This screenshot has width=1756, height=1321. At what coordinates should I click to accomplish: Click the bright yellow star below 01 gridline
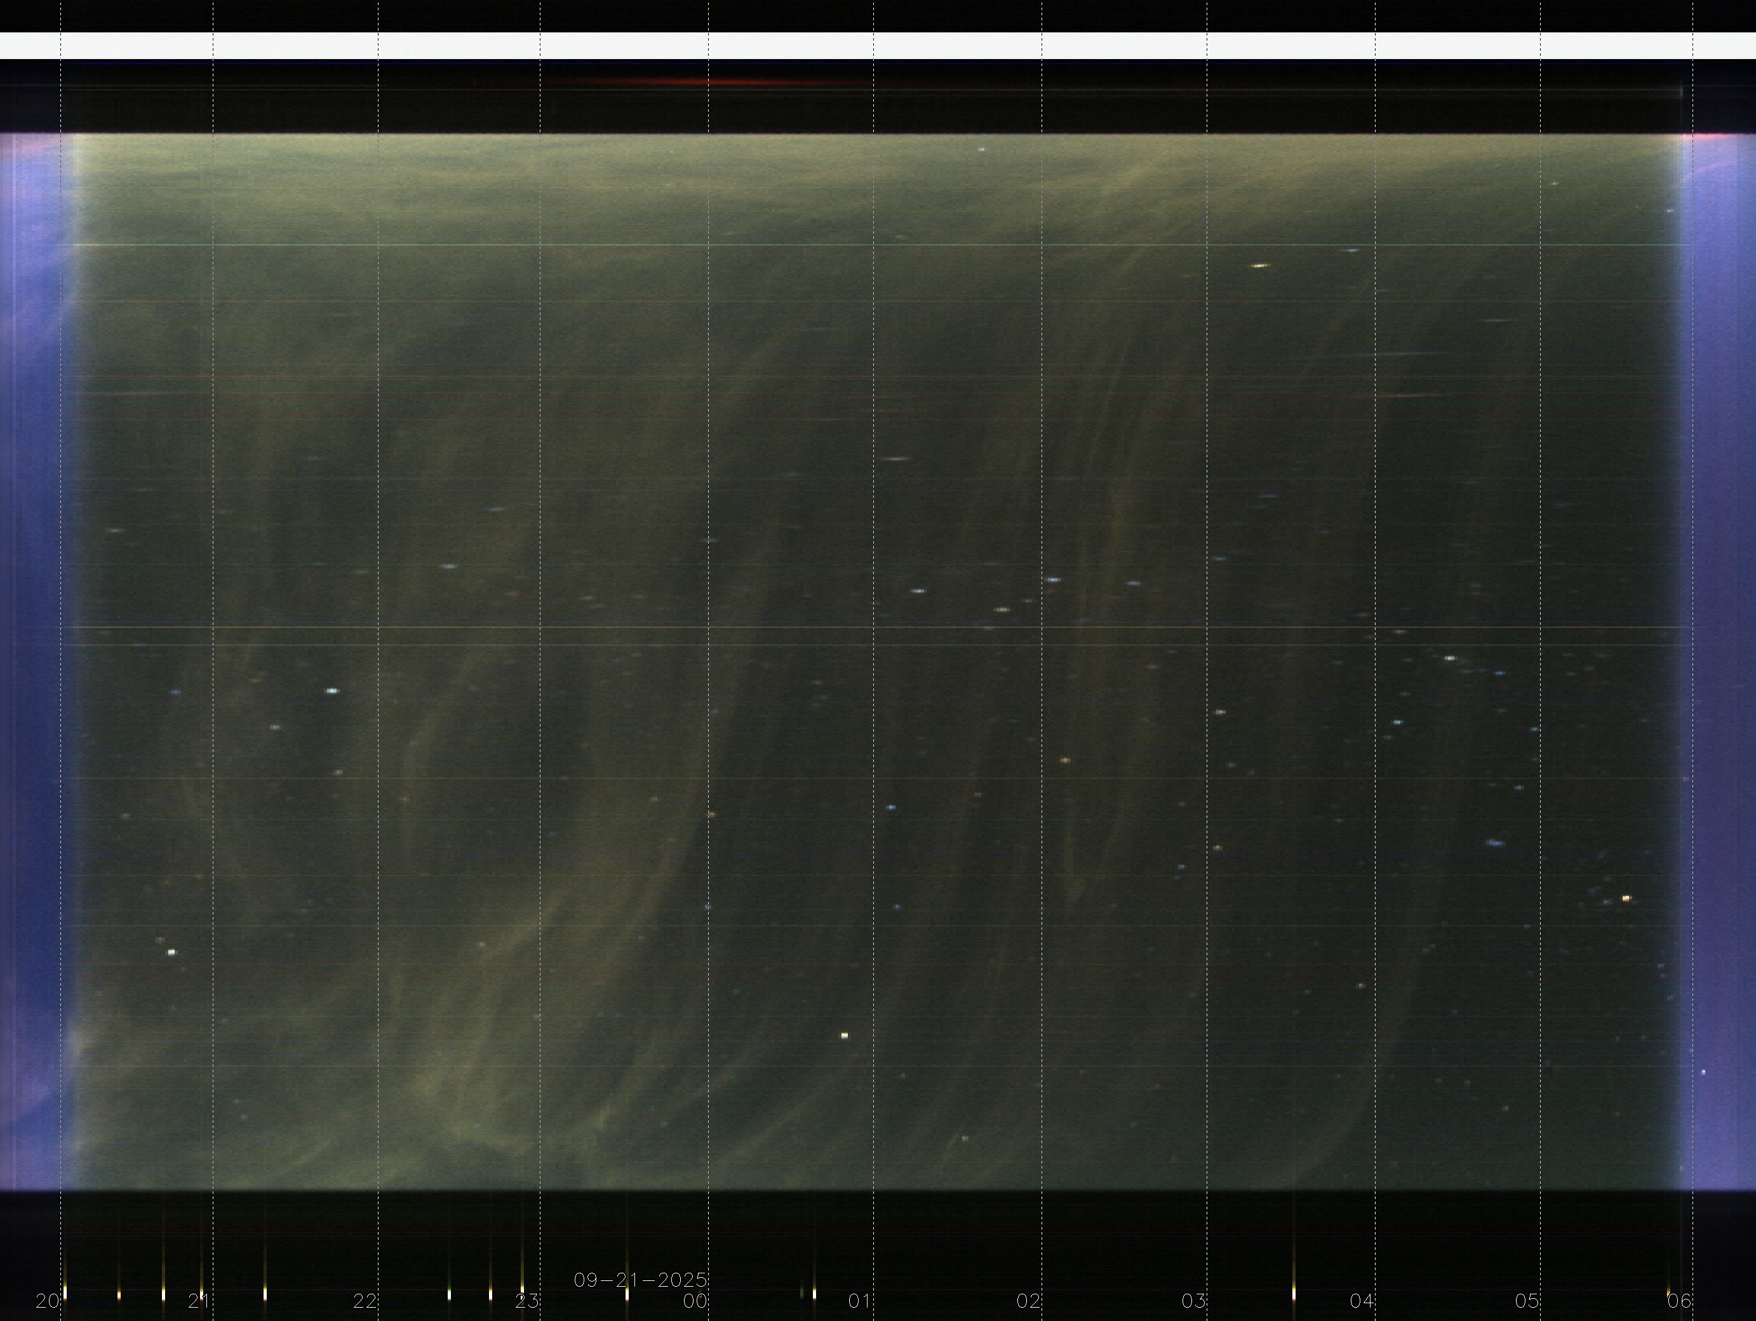pyautogui.click(x=844, y=1035)
